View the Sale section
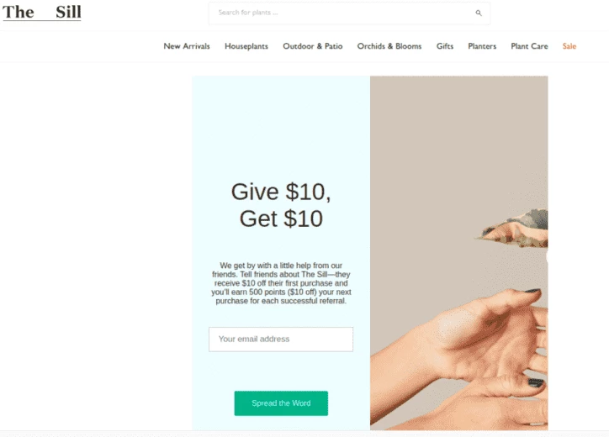 569,46
